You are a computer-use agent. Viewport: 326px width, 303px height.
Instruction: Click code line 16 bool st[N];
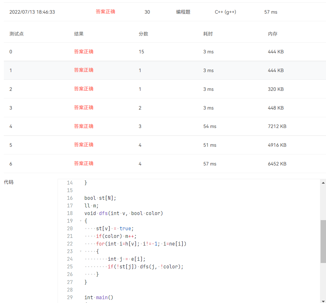pos(100,198)
